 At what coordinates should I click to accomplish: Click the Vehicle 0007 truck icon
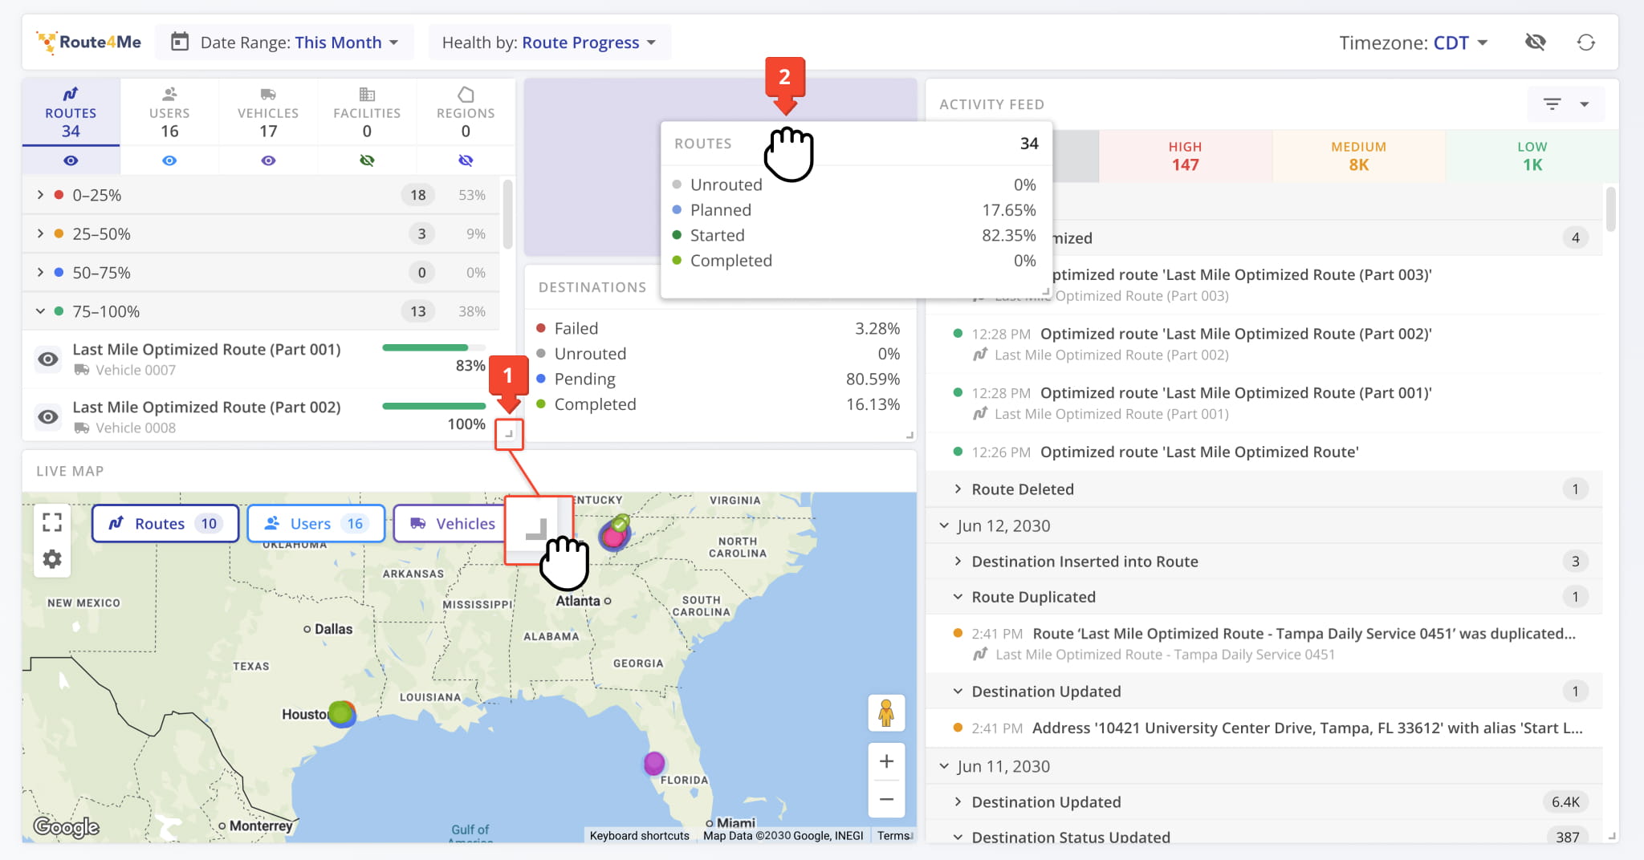[x=82, y=370]
